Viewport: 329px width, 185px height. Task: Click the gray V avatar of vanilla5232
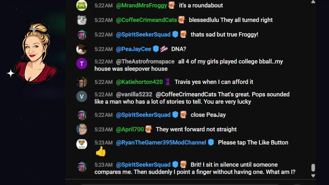tap(82, 96)
